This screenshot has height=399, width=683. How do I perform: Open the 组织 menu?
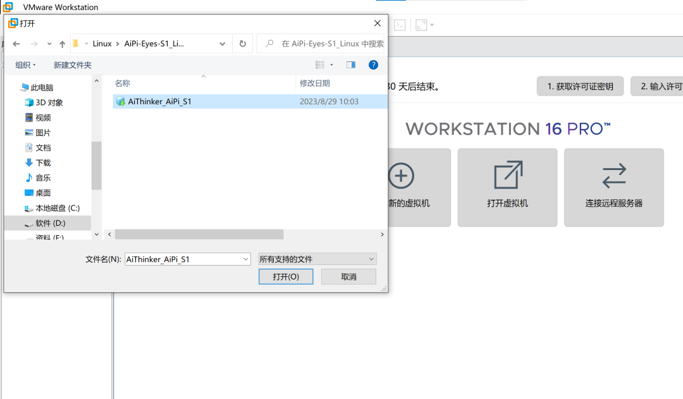point(25,65)
